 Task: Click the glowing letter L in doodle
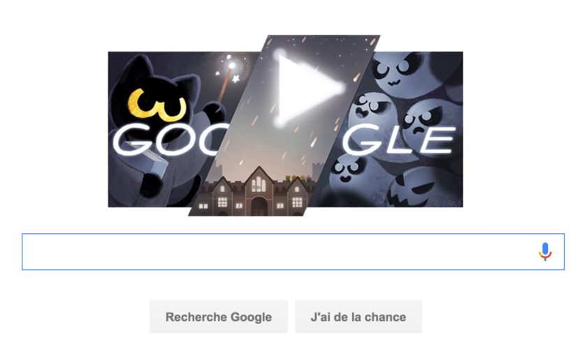401,140
